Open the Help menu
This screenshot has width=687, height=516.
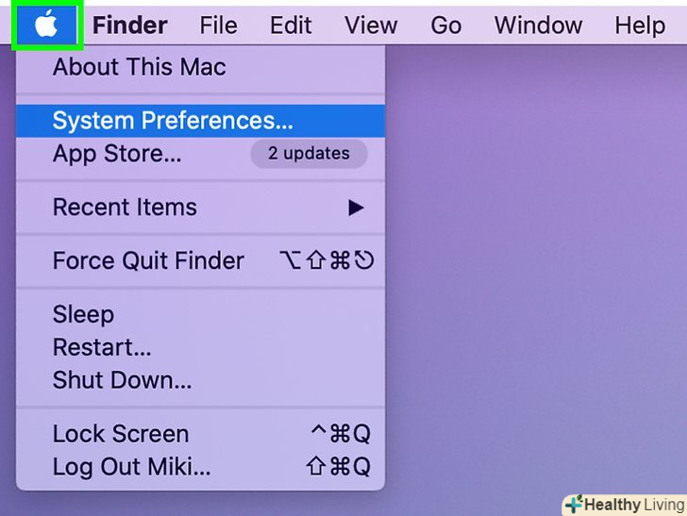(x=639, y=25)
